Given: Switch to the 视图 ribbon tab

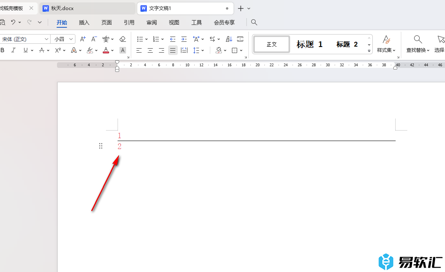Looking at the screenshot, I should [174, 22].
